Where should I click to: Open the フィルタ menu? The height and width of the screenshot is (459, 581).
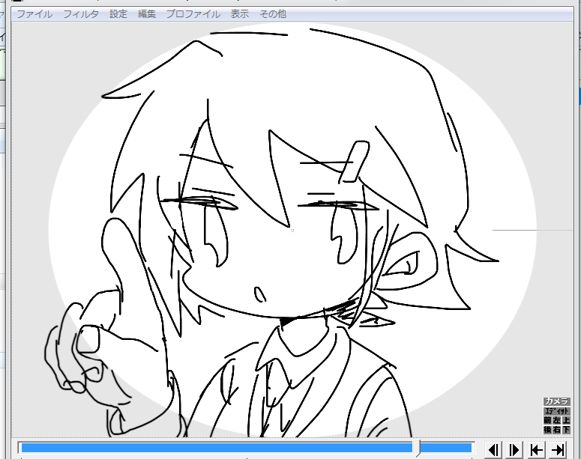81,14
